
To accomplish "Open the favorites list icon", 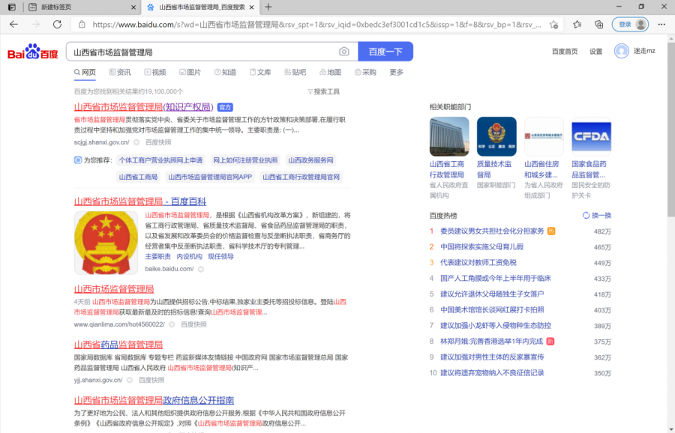I will (x=577, y=25).
